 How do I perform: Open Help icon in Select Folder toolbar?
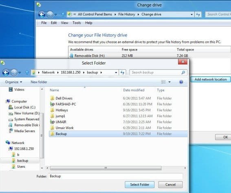pos(181,82)
